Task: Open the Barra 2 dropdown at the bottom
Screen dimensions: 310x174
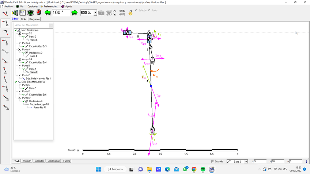Action: click(x=246, y=161)
